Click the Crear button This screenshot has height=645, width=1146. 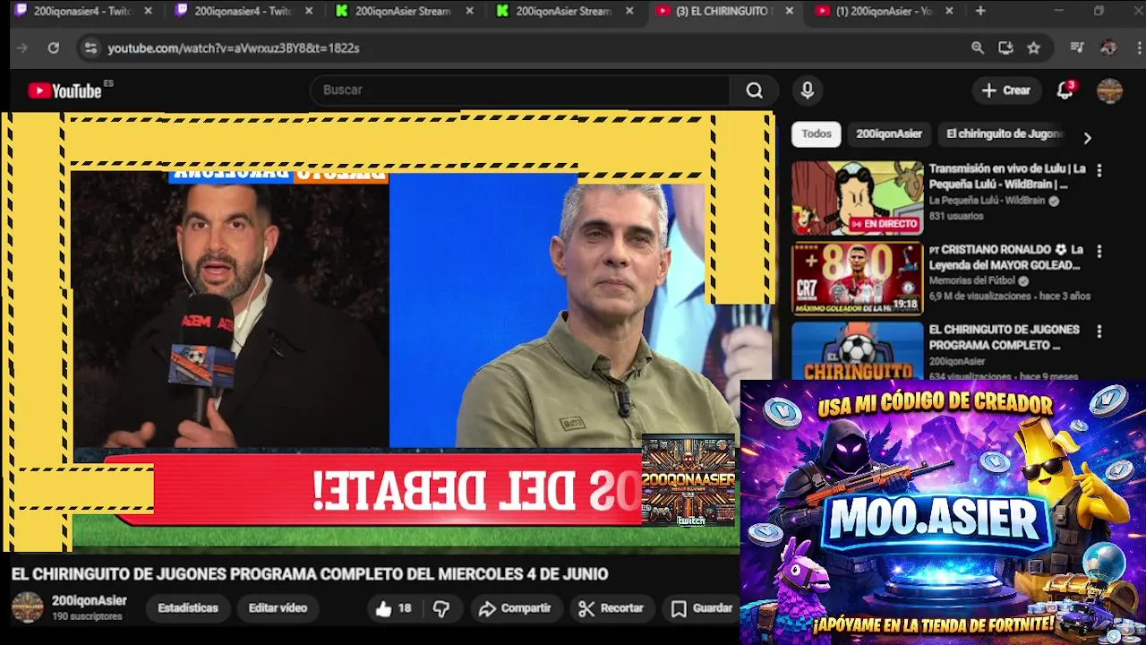point(1005,90)
